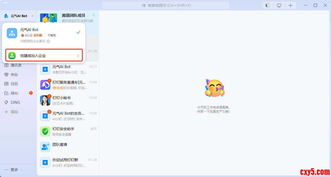Image resolution: width=331 pixels, height=177 pixels.
Task: Click the info icon beside 当前我的企业身份
Action: coord(48,41)
